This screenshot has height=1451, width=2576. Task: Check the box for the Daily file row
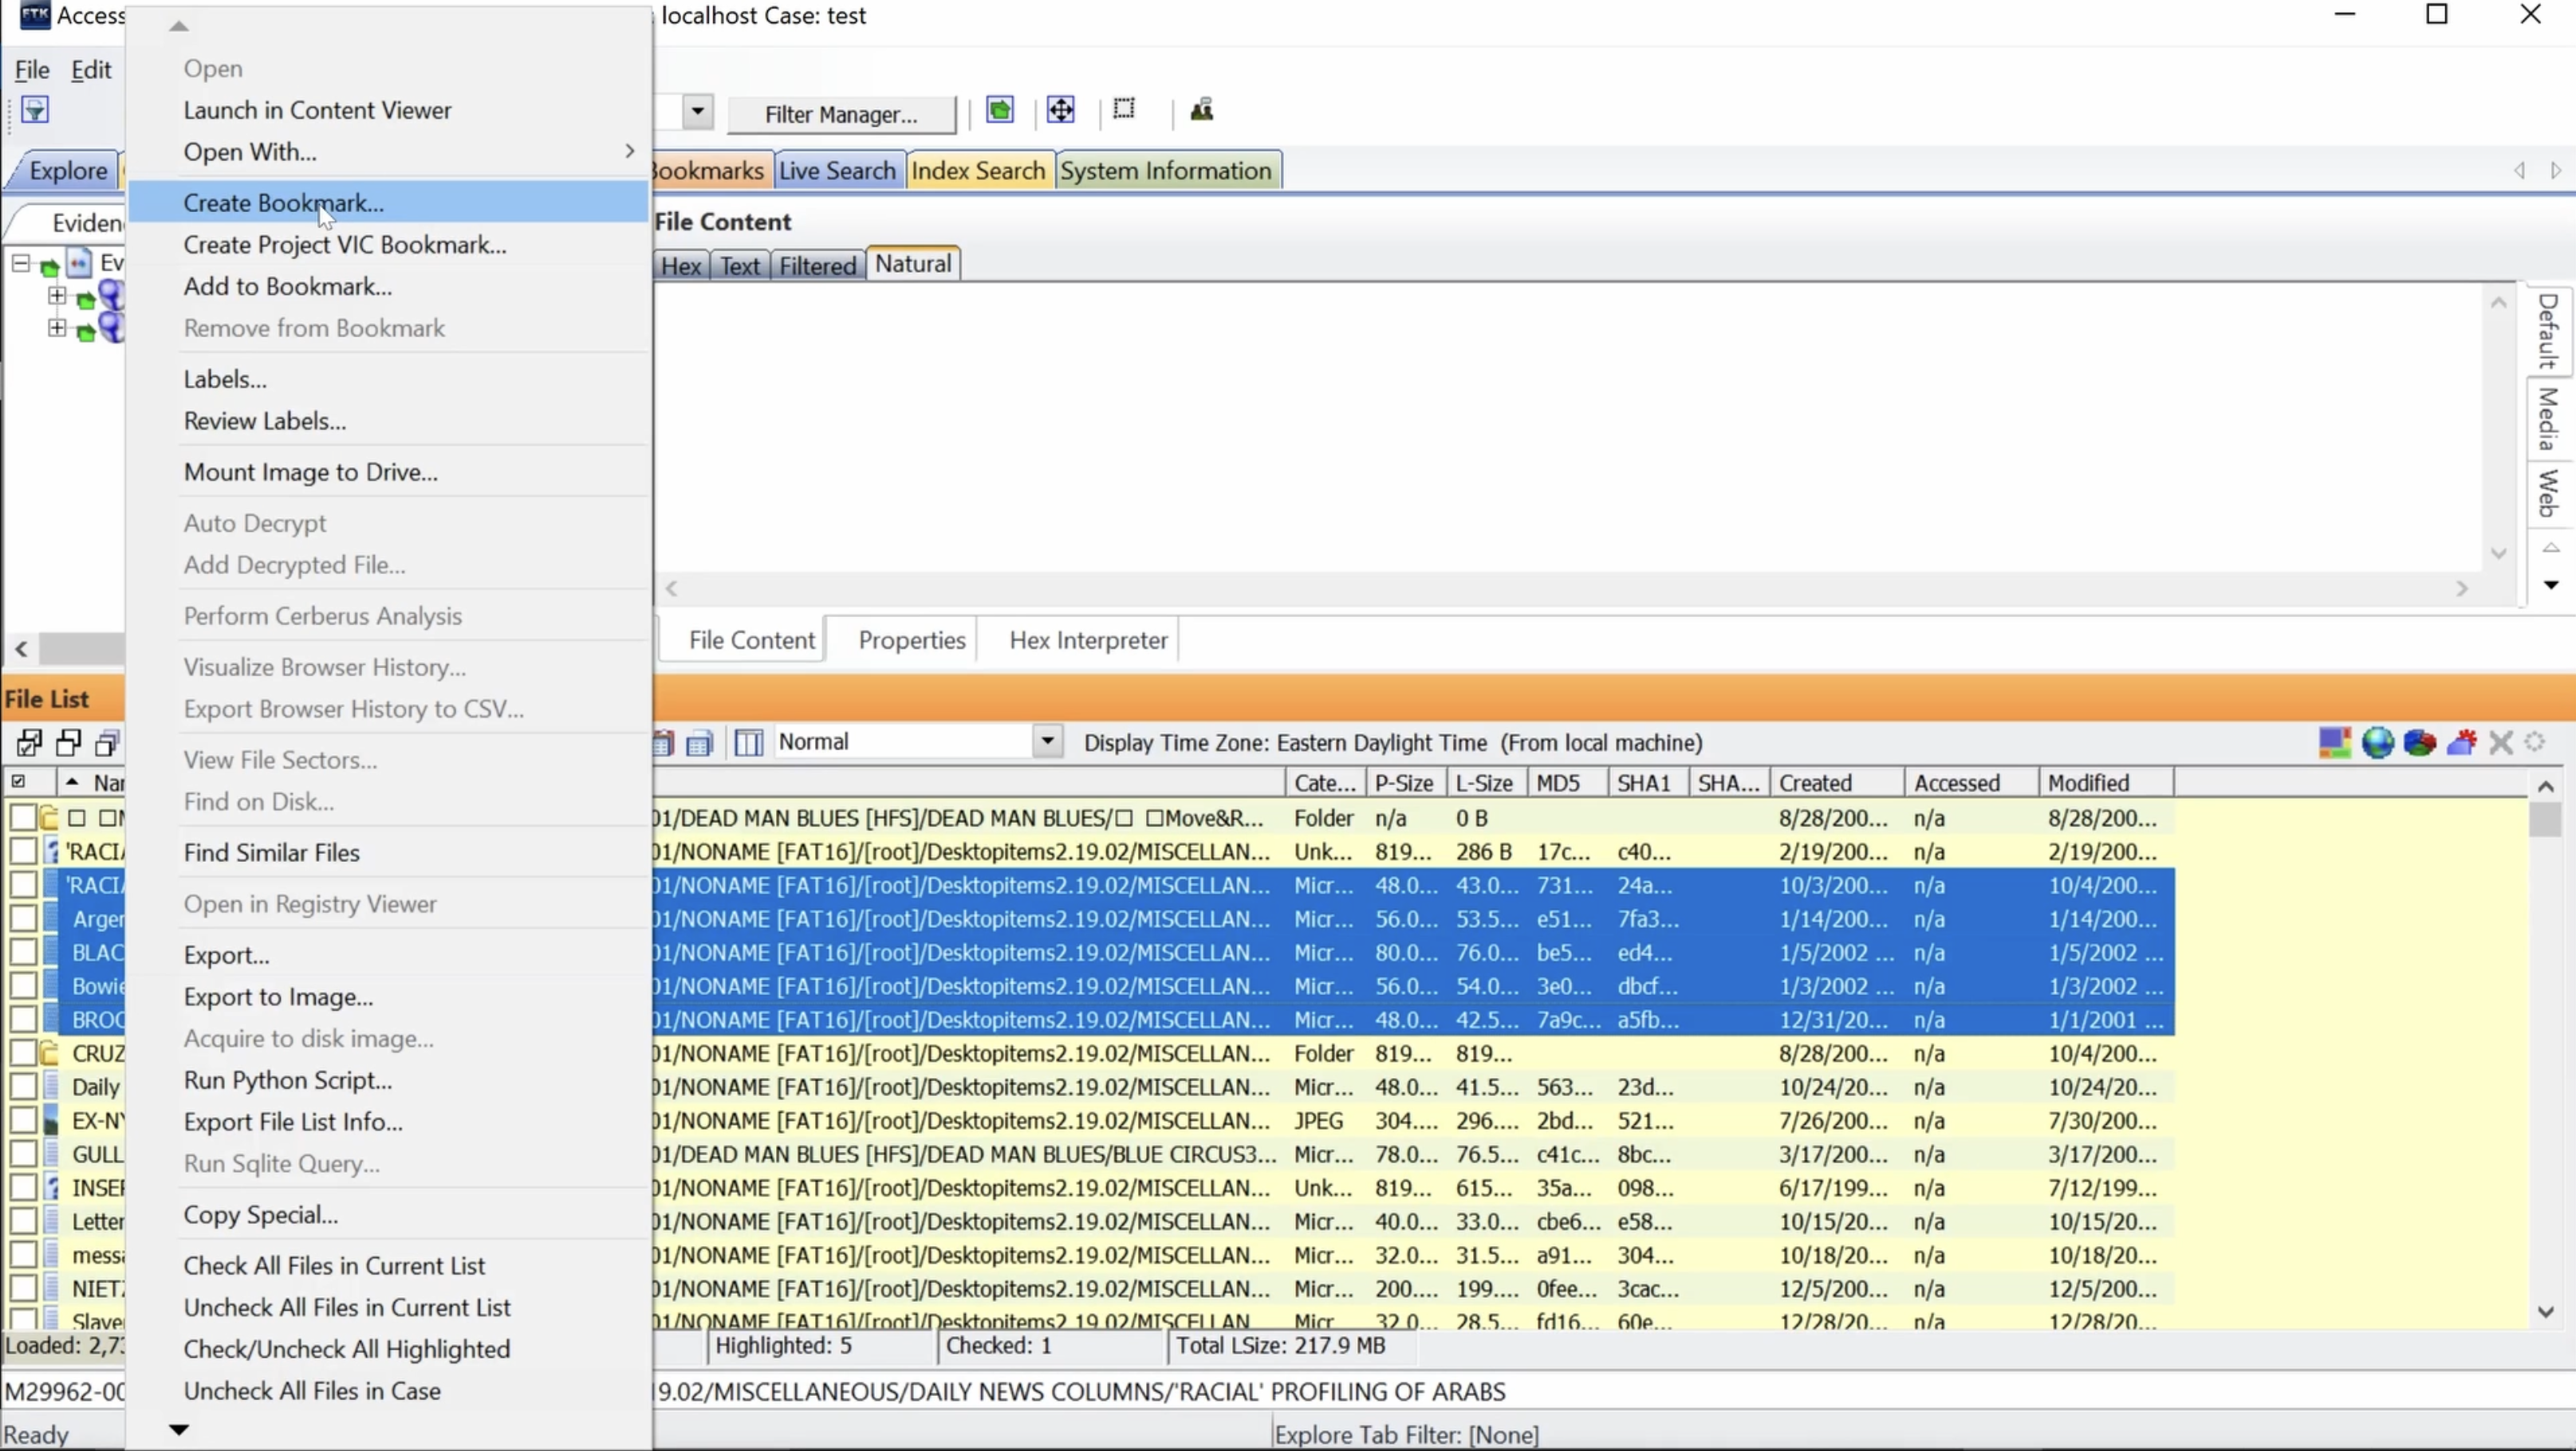coord(23,1087)
